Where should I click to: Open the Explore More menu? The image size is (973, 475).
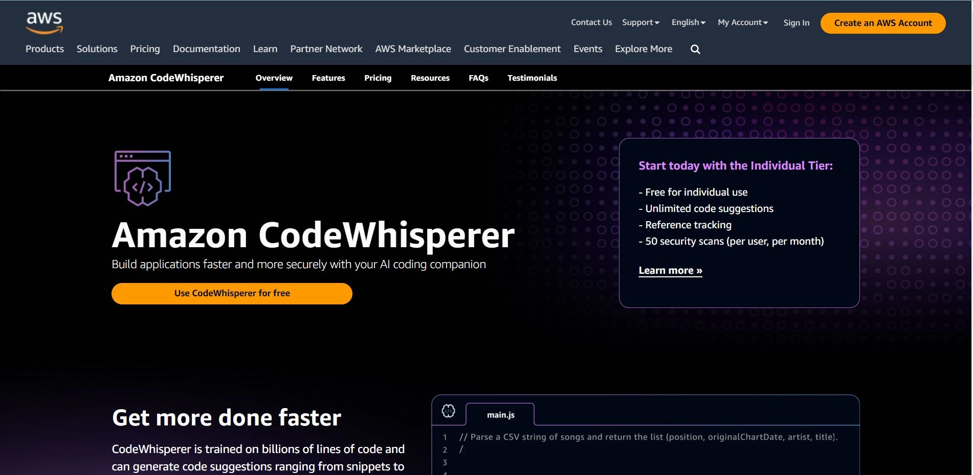(643, 49)
